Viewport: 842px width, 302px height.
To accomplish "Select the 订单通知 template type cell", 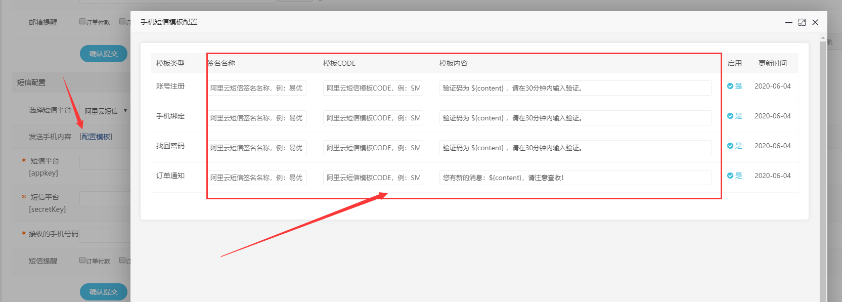I will point(170,176).
